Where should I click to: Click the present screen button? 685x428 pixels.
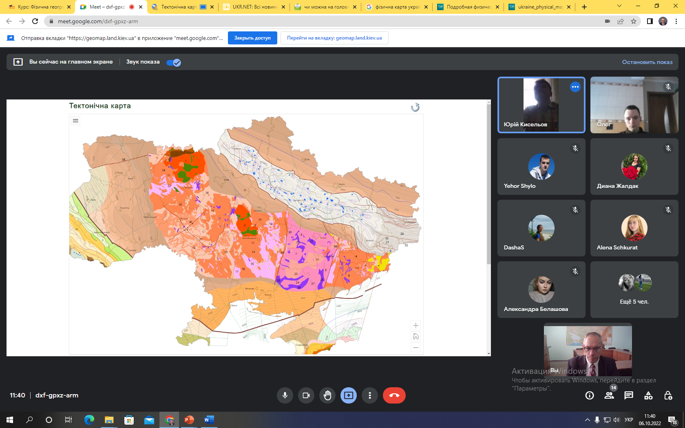tap(349, 395)
